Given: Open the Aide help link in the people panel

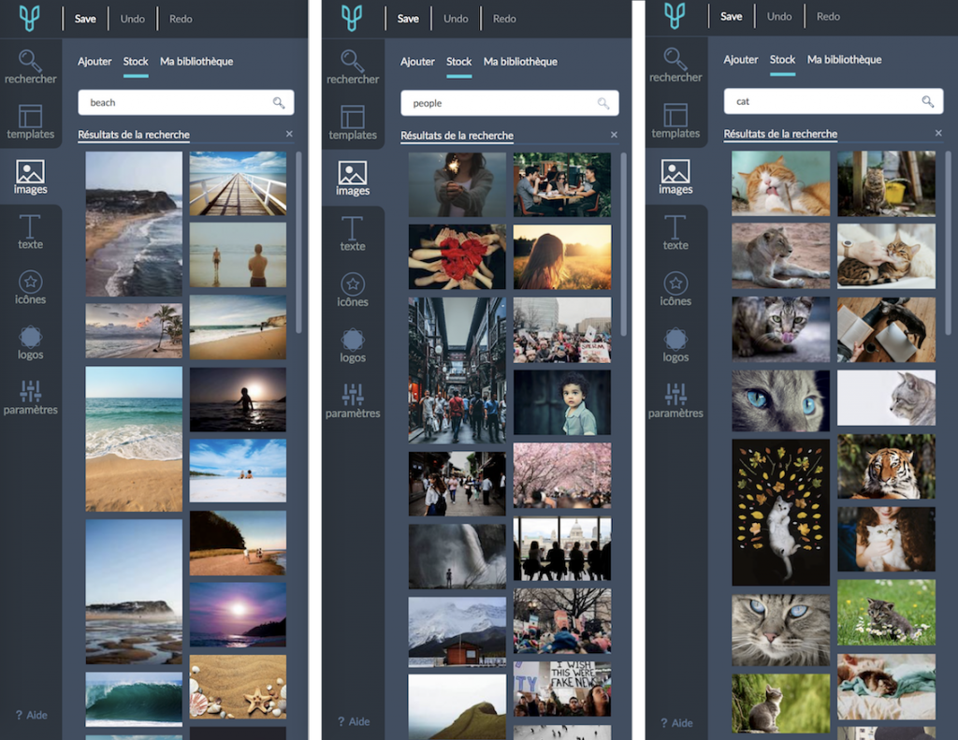Looking at the screenshot, I should tap(353, 721).
